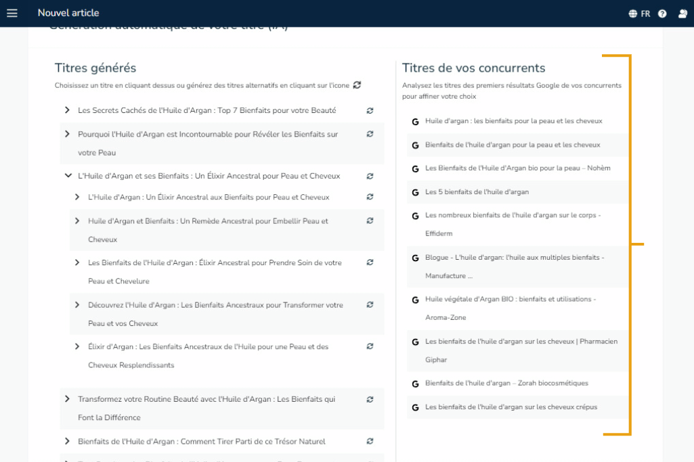Open the FR language selector
The width and height of the screenshot is (694, 462).
click(x=639, y=14)
